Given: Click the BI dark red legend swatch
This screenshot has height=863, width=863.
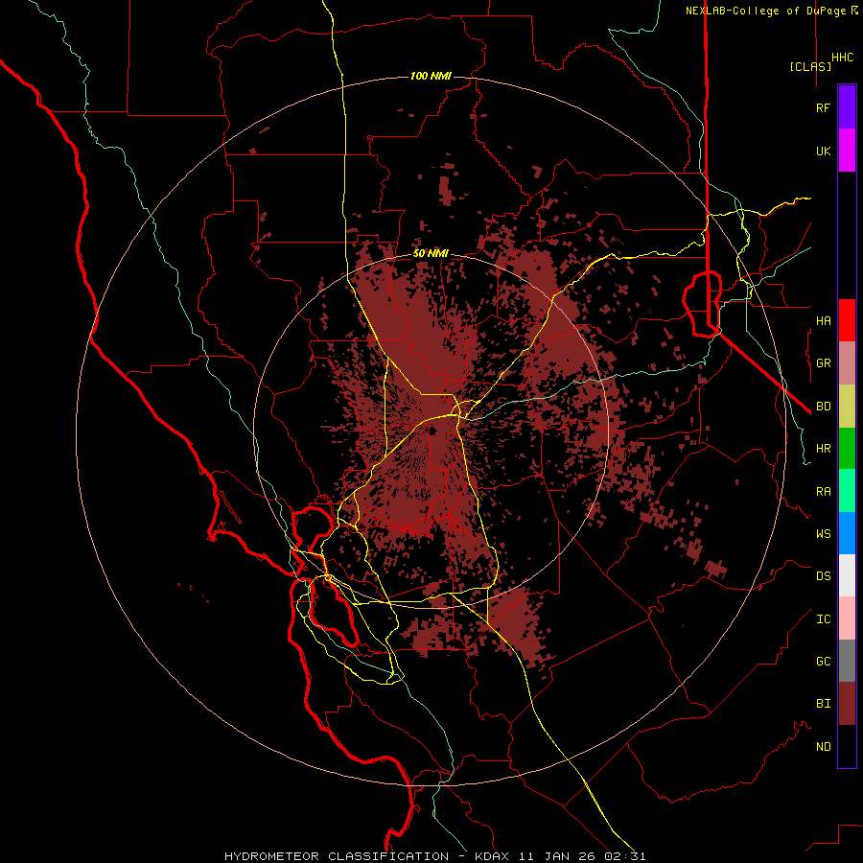Looking at the screenshot, I should (847, 704).
